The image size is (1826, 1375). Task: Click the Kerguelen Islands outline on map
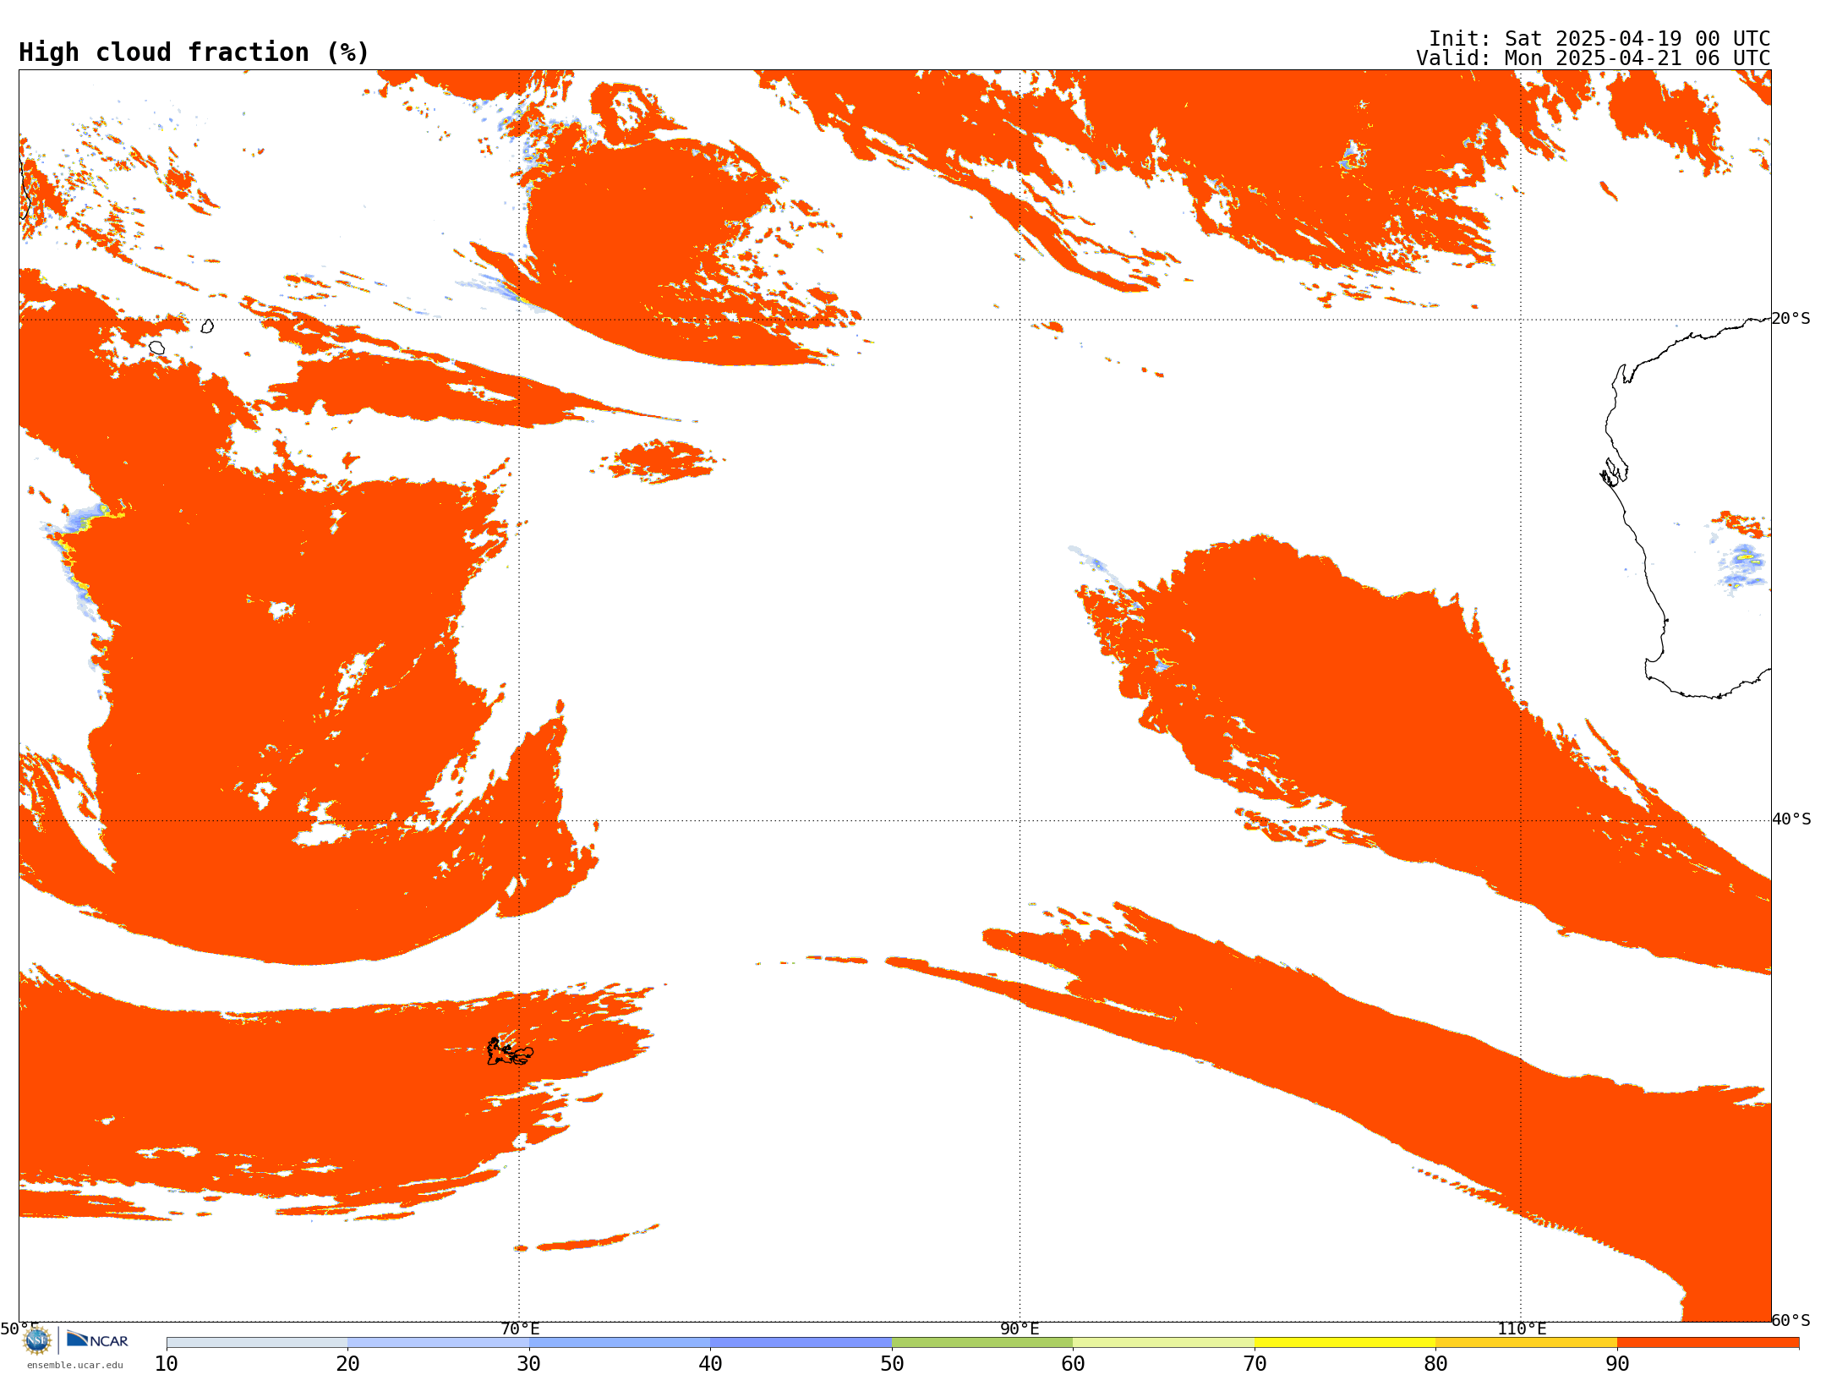(510, 1052)
